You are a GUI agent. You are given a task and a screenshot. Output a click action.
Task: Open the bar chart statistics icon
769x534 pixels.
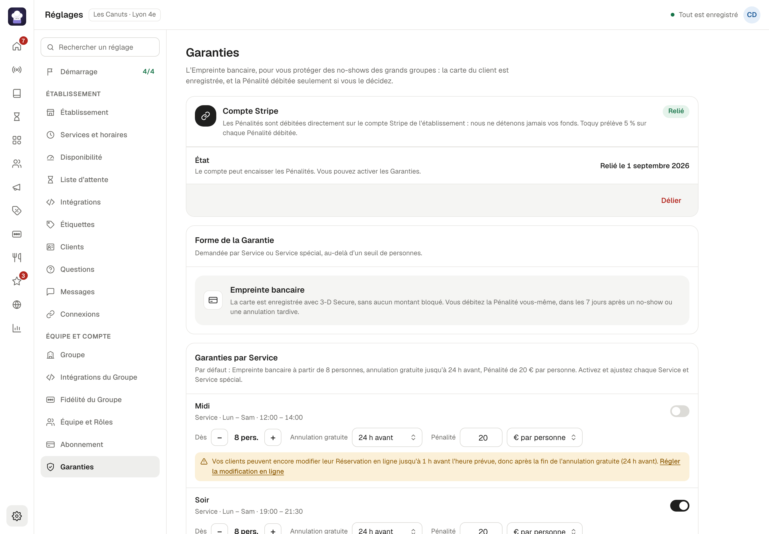pyautogui.click(x=17, y=328)
